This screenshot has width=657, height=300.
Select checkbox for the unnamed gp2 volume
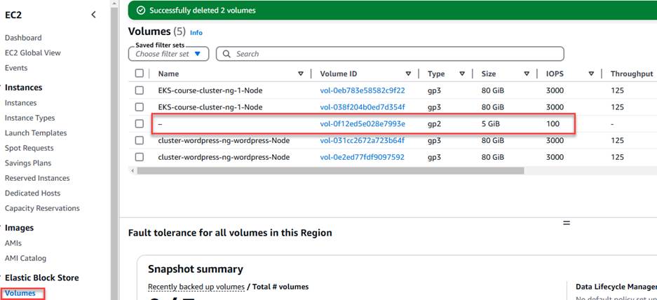point(140,123)
